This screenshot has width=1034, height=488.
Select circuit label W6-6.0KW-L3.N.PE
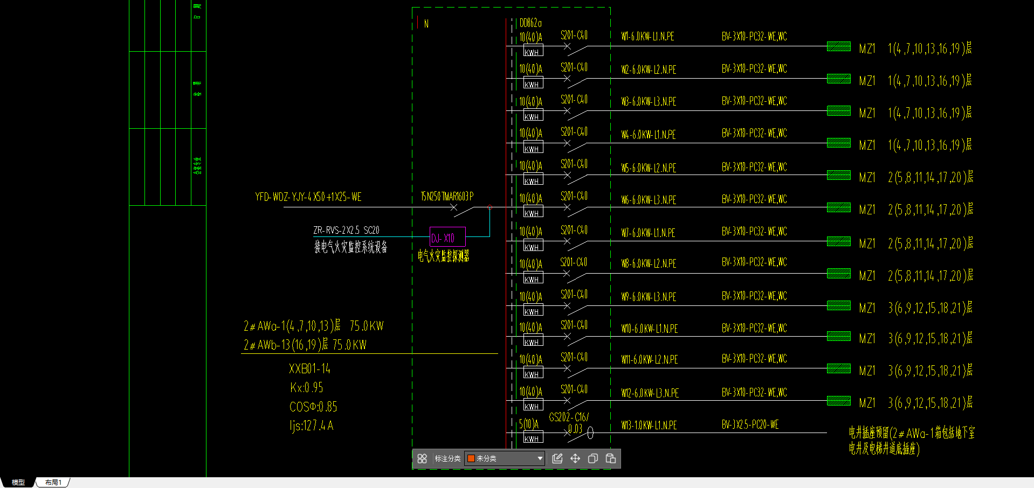coord(649,200)
